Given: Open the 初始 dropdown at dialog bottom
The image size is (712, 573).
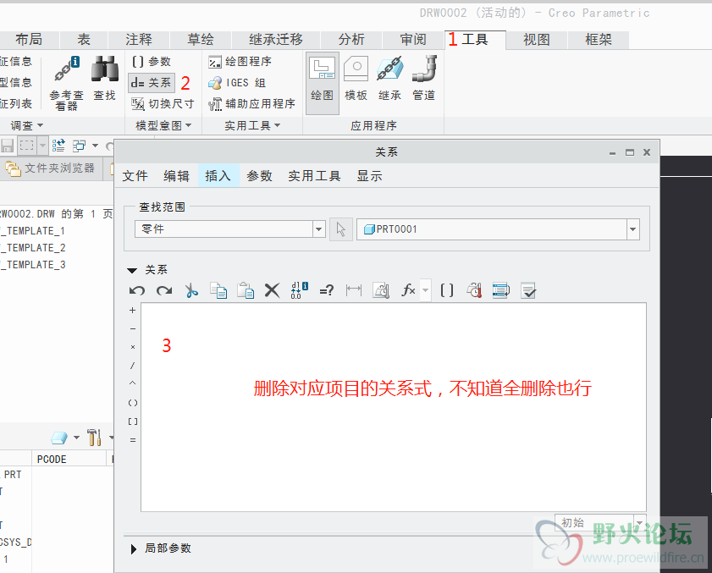Looking at the screenshot, I should (x=639, y=522).
